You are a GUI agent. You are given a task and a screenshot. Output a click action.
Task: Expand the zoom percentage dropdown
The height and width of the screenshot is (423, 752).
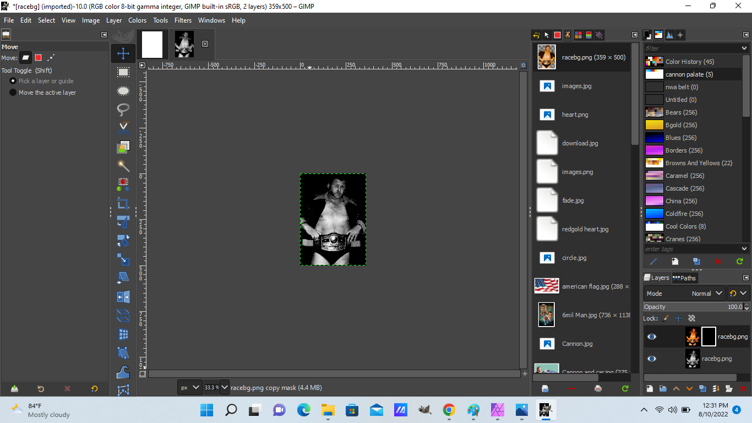tap(225, 388)
